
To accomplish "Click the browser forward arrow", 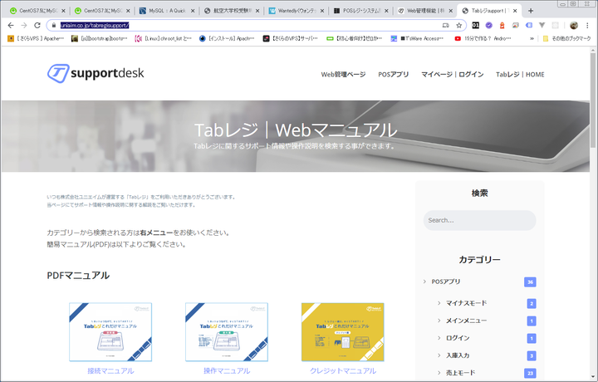I will pos(24,25).
